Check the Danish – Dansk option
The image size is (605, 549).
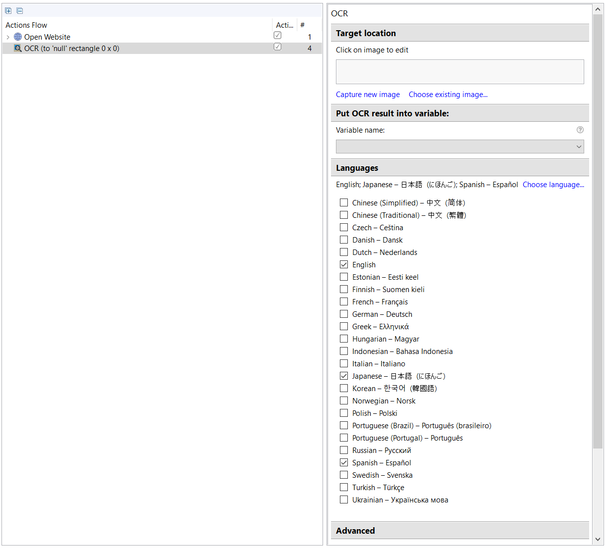click(x=344, y=240)
